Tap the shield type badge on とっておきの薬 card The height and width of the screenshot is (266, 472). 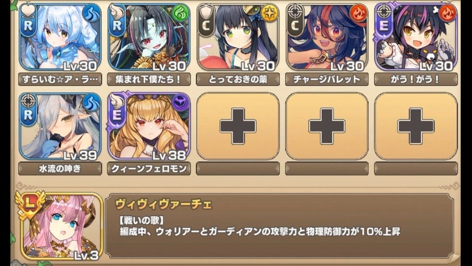[206, 21]
